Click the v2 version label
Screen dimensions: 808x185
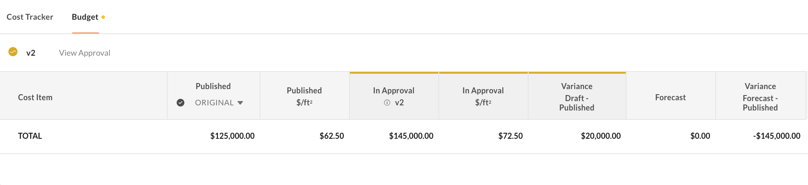pyautogui.click(x=31, y=53)
